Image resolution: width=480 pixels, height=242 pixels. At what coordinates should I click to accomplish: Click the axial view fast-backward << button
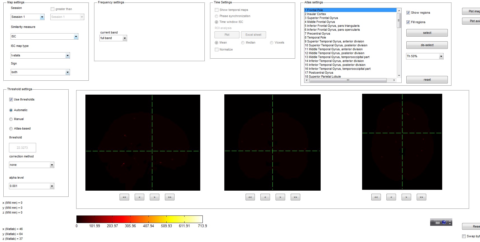(x=376, y=197)
